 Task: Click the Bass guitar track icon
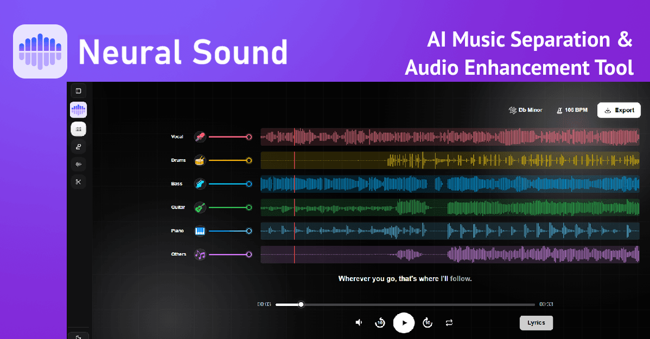[200, 184]
